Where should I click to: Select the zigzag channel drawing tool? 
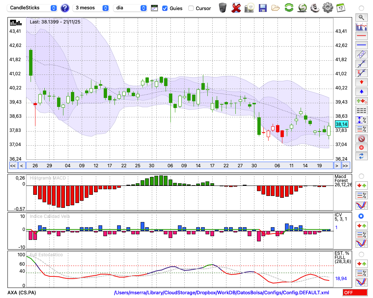tap(361, 54)
